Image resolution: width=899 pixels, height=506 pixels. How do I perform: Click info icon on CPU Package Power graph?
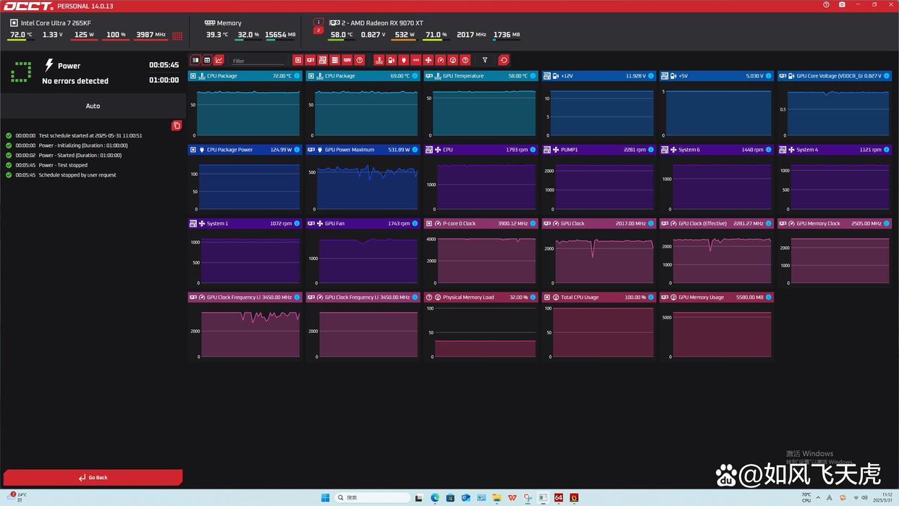coord(297,150)
